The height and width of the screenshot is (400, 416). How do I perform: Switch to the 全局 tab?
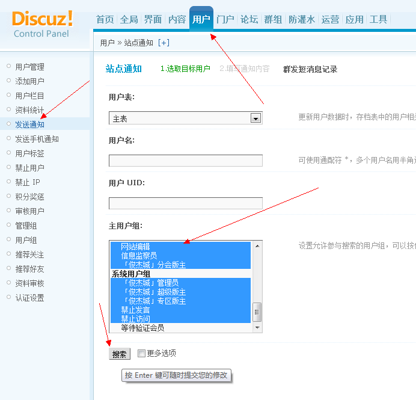(129, 19)
